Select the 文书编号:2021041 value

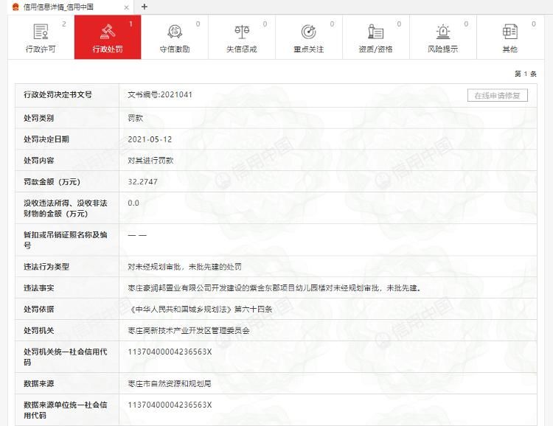coord(160,95)
